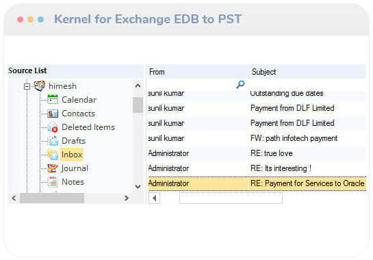Select the first 'Payment from DLF Limited' email
Image resolution: width=373 pixels, height=260 pixels.
click(x=257, y=108)
